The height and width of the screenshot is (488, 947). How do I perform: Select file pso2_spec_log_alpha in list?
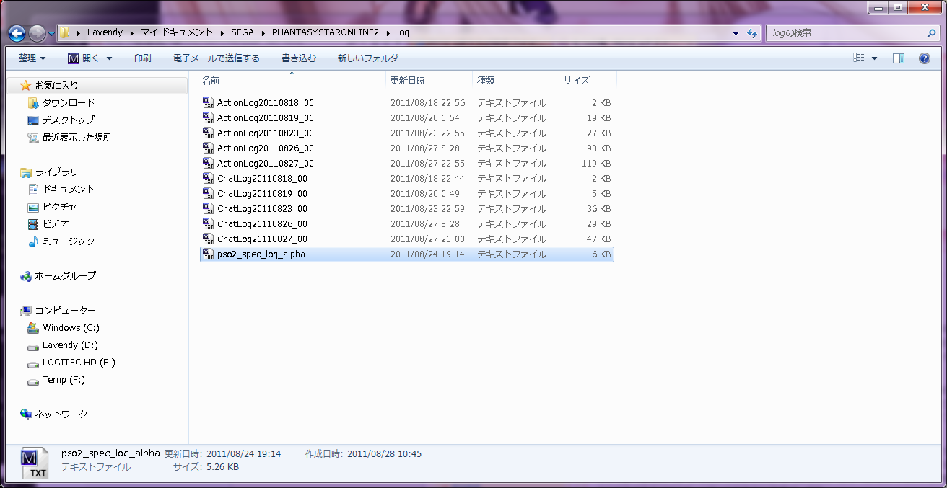[x=407, y=254]
